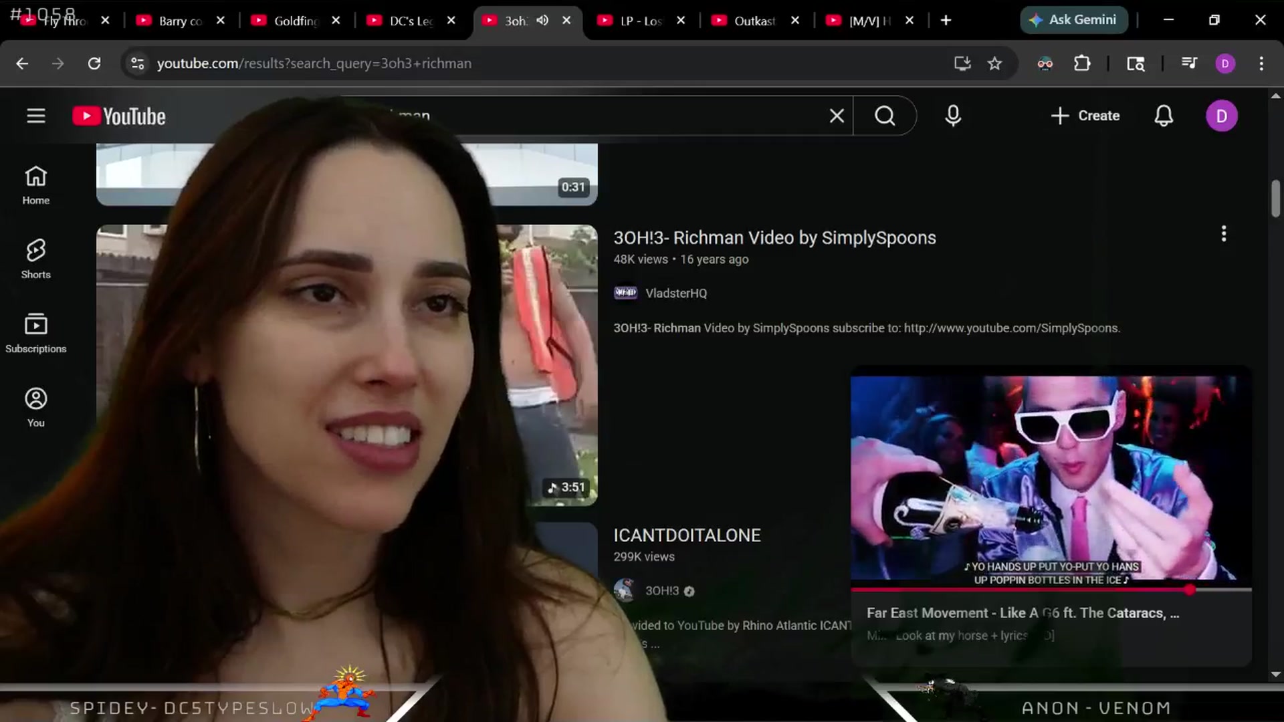Open more actions for Richman video
The image size is (1284, 722).
[1224, 233]
